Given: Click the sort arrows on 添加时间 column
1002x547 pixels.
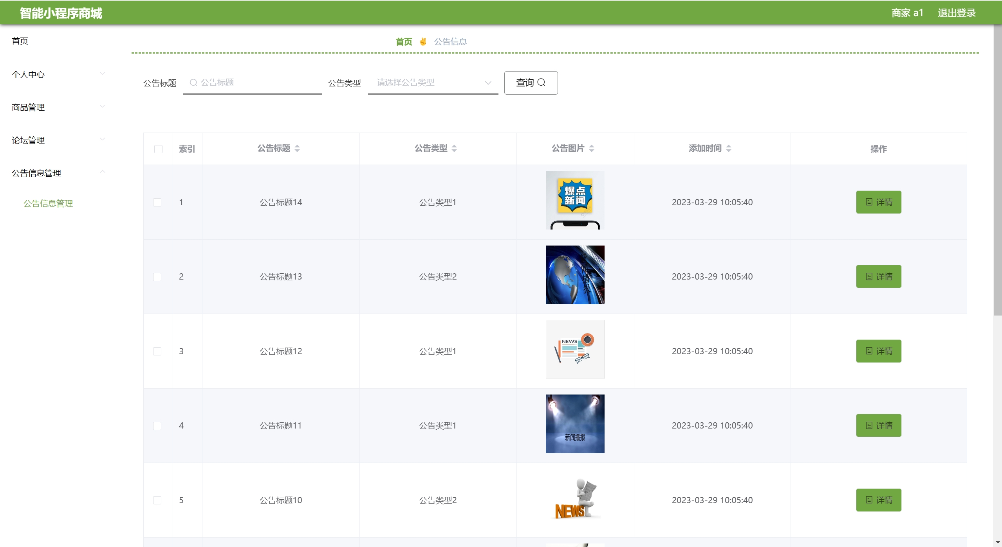Looking at the screenshot, I should pyautogui.click(x=729, y=149).
